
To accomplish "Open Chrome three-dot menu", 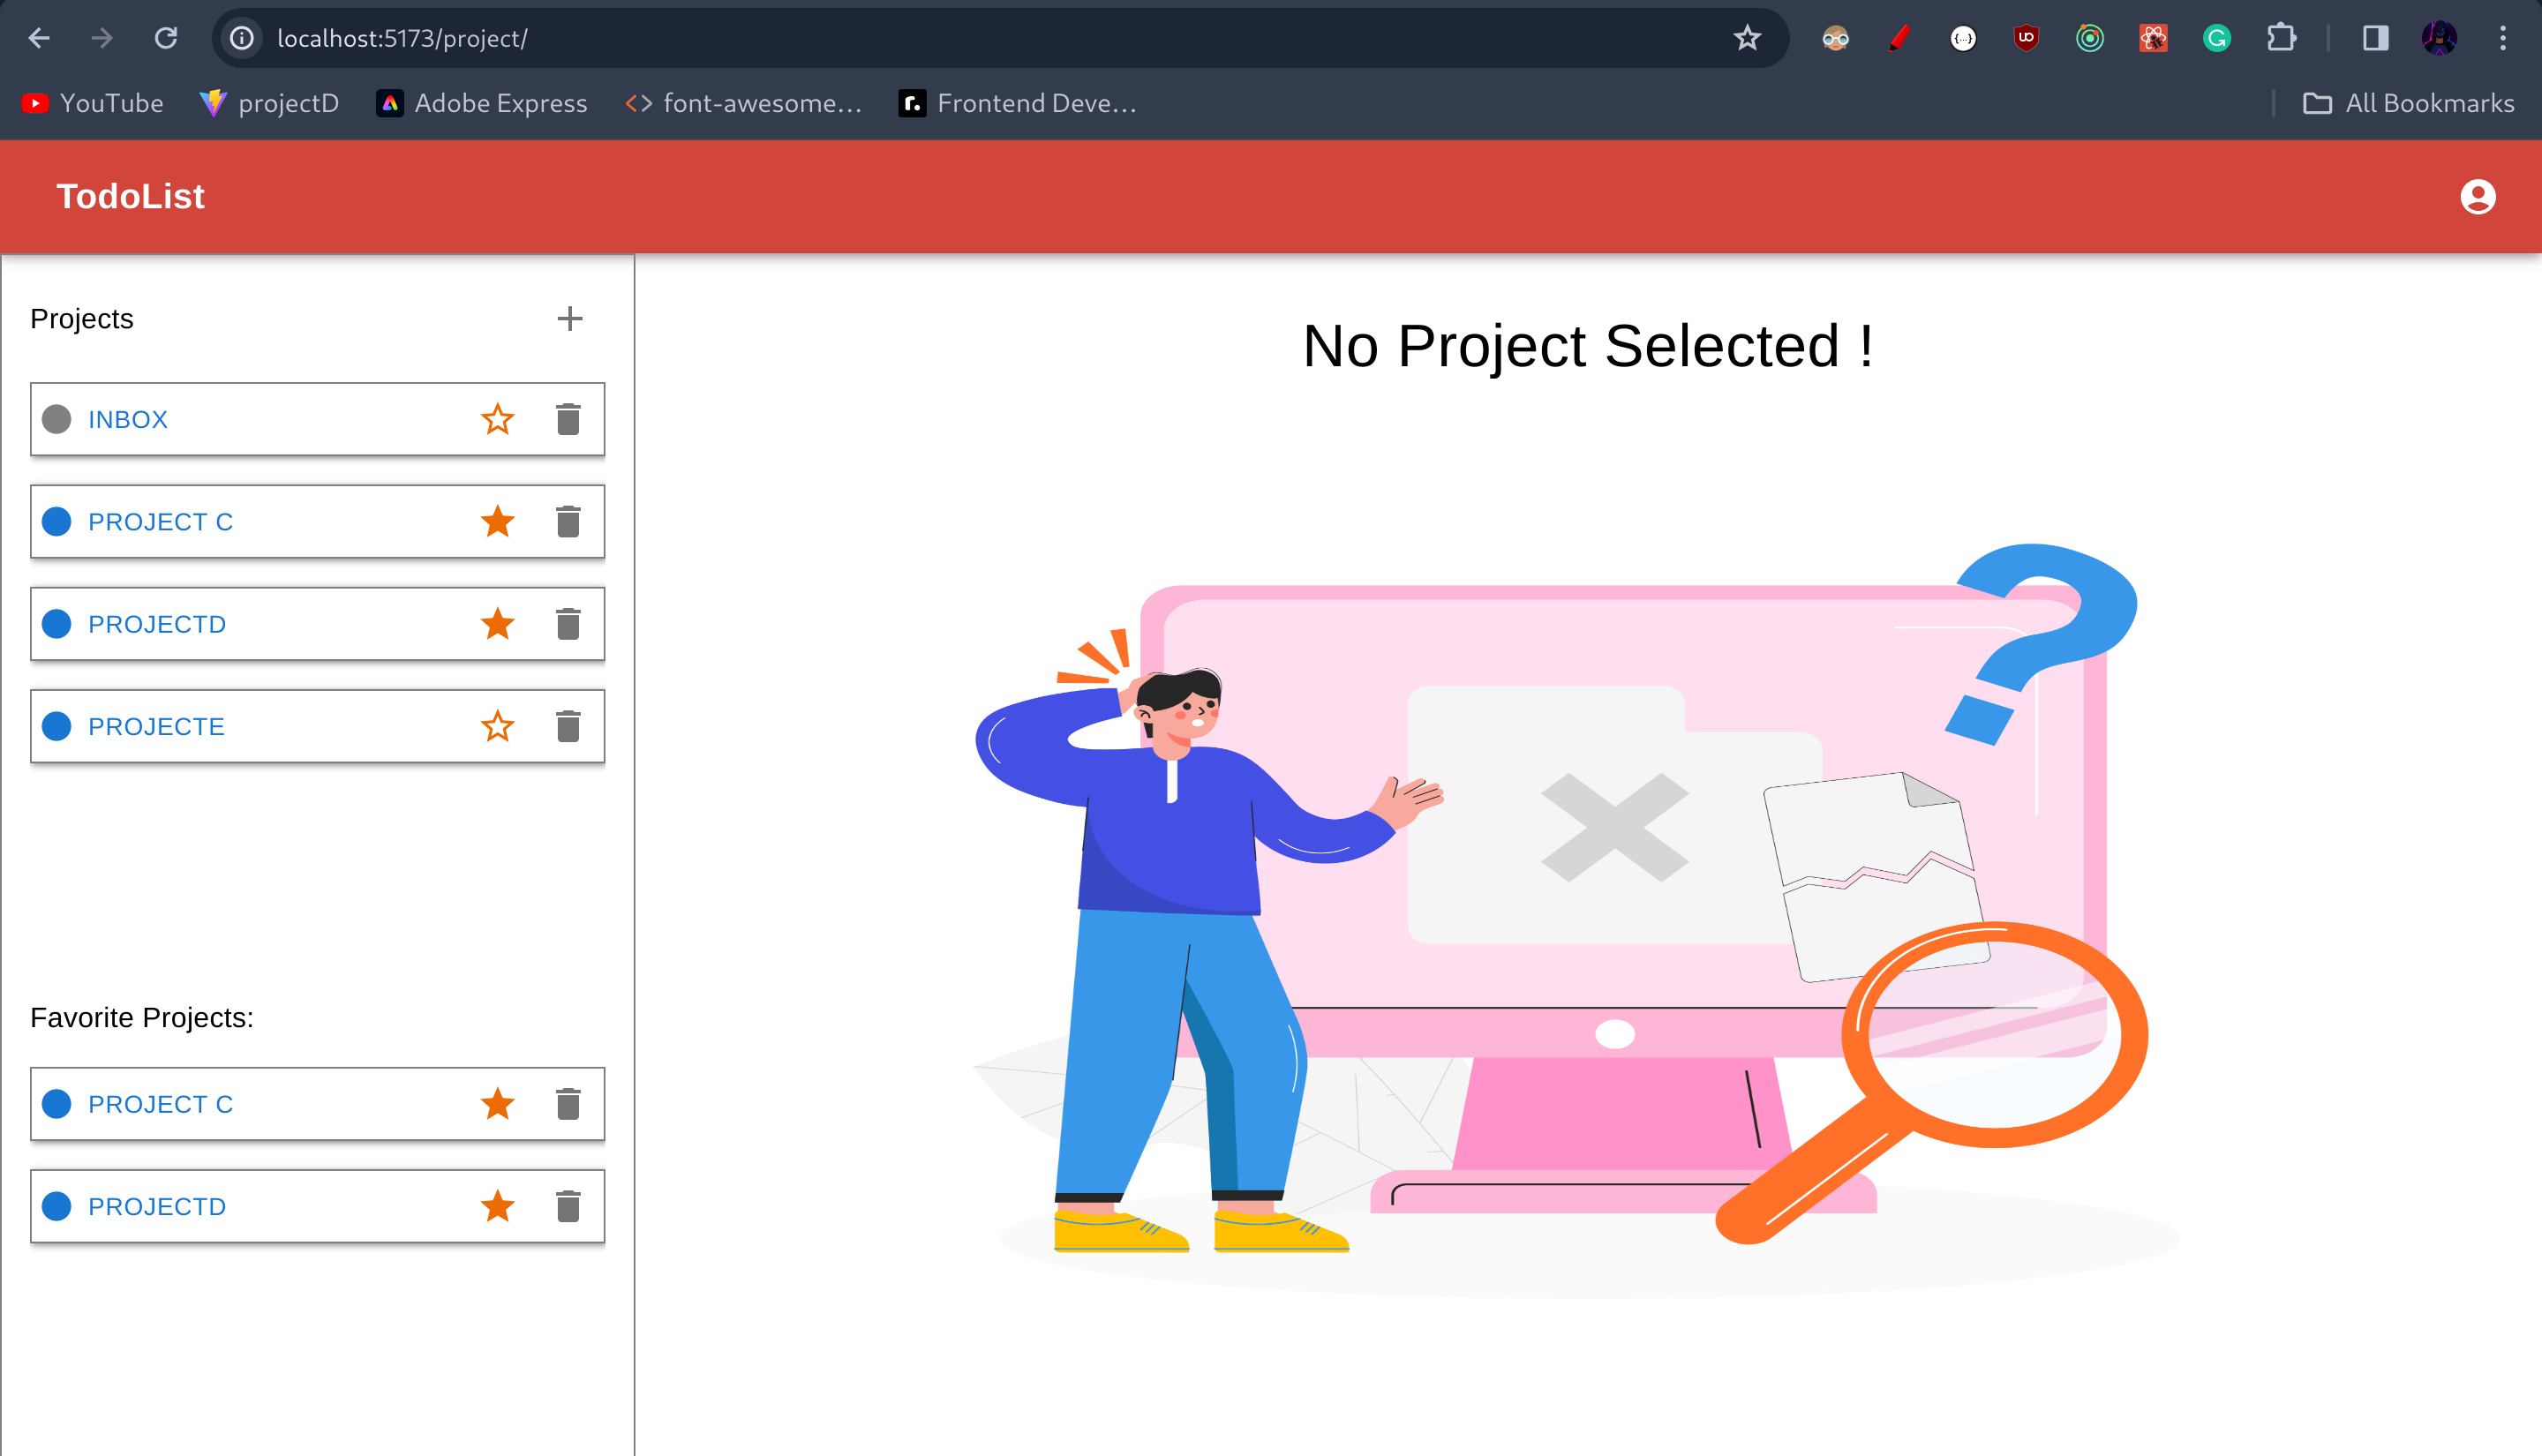I will 2502,38.
